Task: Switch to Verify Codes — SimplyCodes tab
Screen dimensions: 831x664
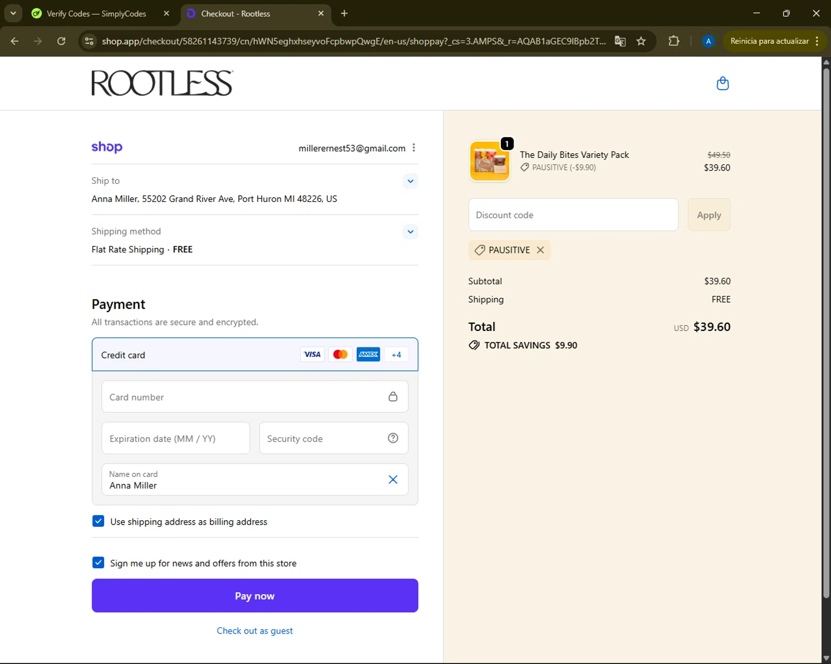Action: click(x=96, y=13)
